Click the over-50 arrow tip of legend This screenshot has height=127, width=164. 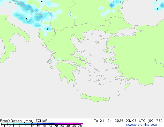(x=82, y=124)
